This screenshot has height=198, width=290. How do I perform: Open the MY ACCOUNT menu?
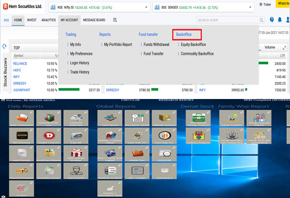pyautogui.click(x=69, y=20)
